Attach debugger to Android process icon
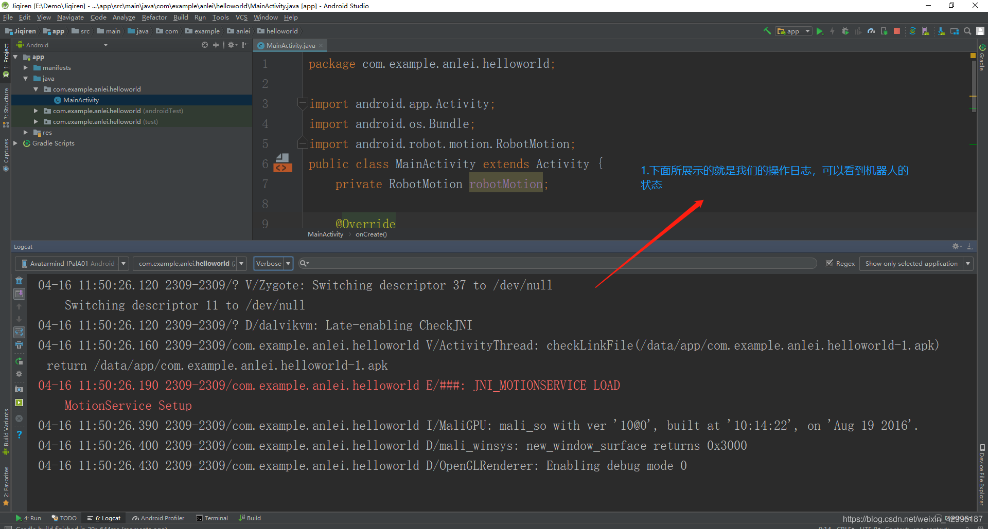Image resolution: width=988 pixels, height=529 pixels. tap(884, 31)
